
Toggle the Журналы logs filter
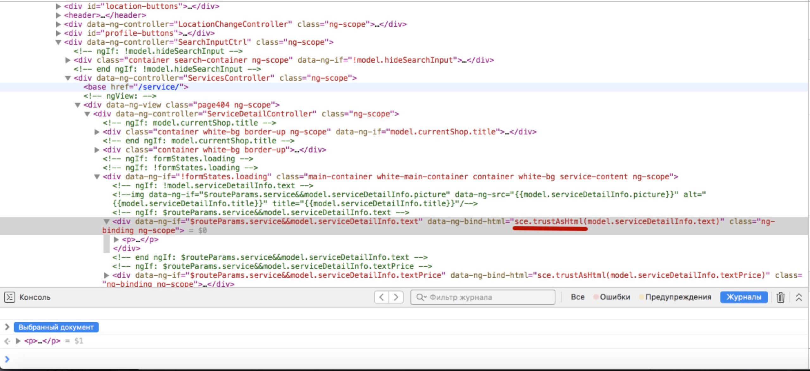(744, 297)
